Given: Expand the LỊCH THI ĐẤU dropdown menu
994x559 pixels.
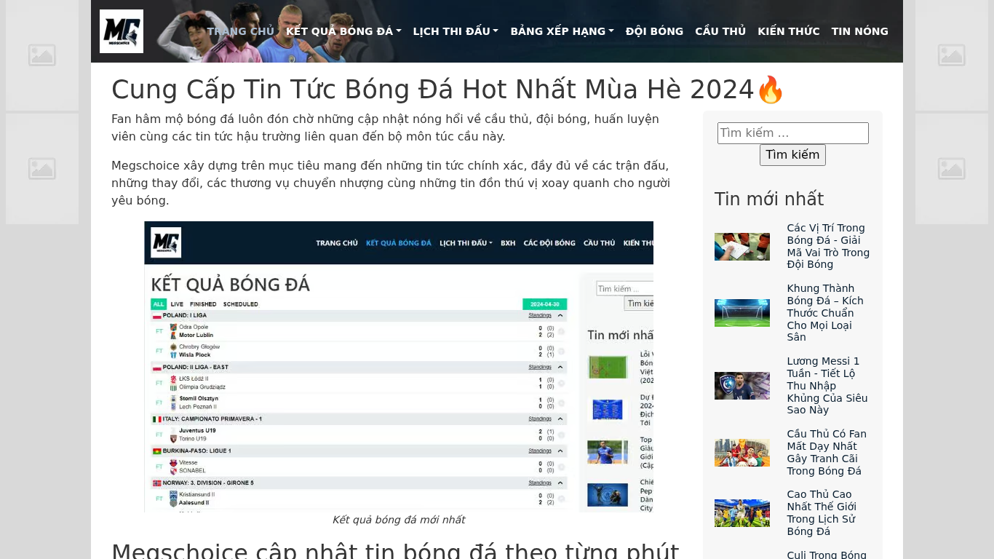Looking at the screenshot, I should pyautogui.click(x=456, y=31).
